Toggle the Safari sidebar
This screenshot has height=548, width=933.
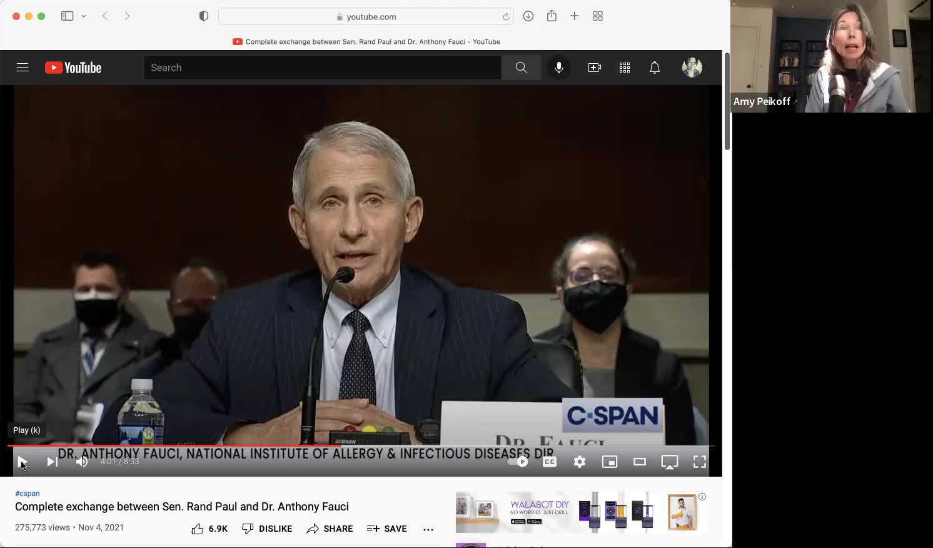pyautogui.click(x=67, y=16)
